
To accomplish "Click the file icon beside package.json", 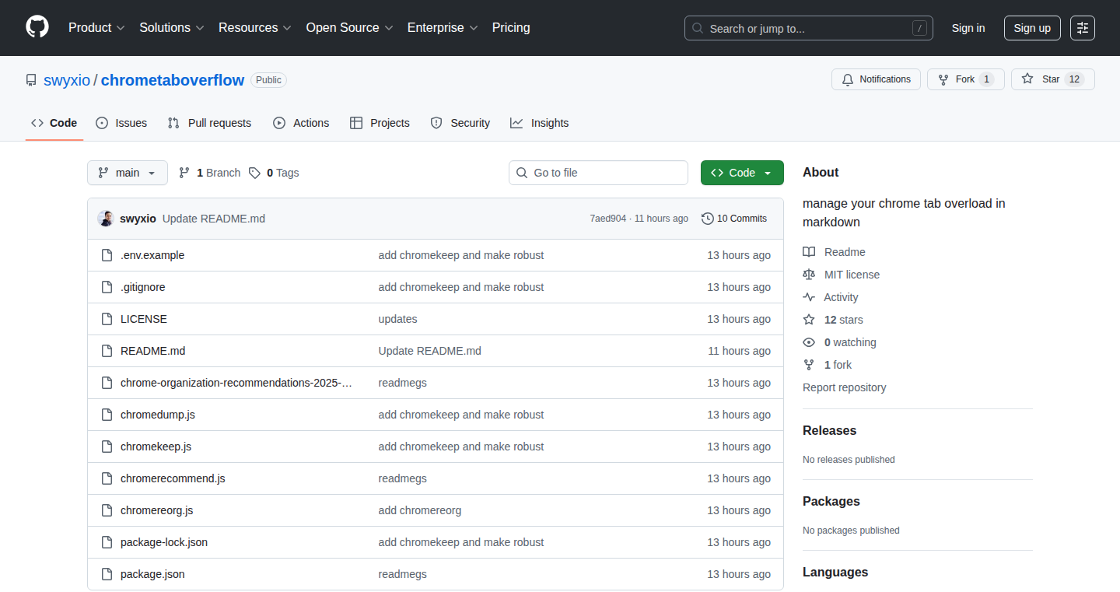I will [x=107, y=574].
